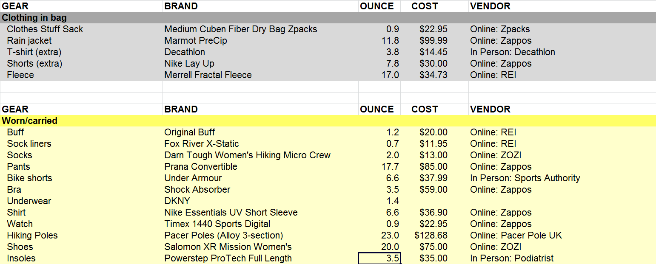656x275 pixels.
Task: Click the Hiking Poles cost $128.68
Action: (x=431, y=235)
